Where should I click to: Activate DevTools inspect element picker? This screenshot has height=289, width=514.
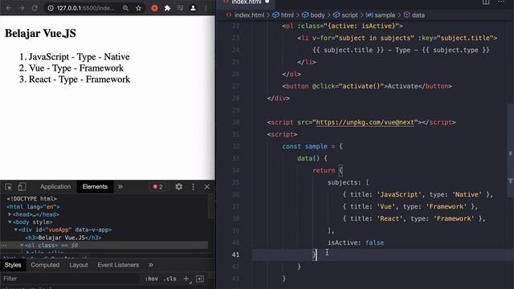click(x=9, y=187)
